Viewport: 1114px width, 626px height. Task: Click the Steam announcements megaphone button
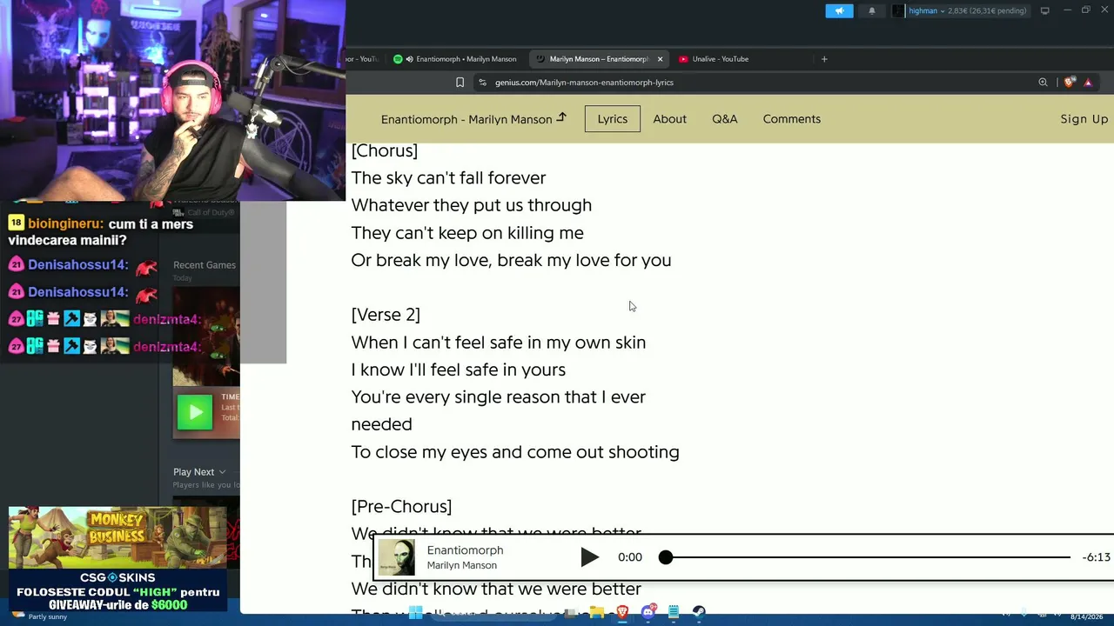[839, 10]
